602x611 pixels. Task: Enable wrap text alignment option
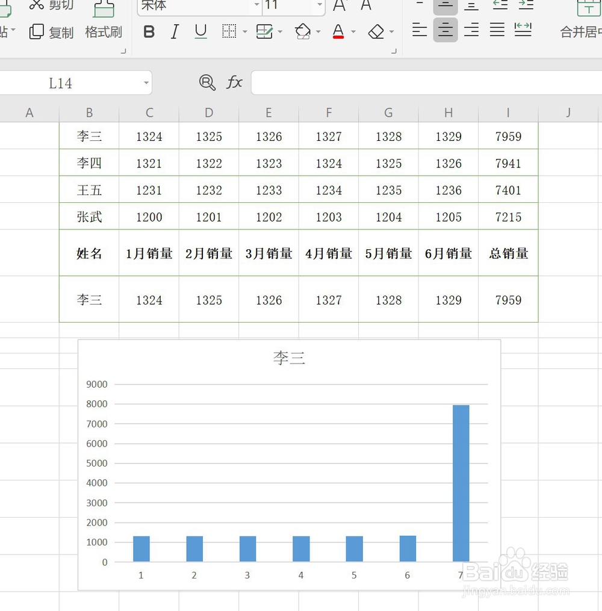(x=523, y=29)
